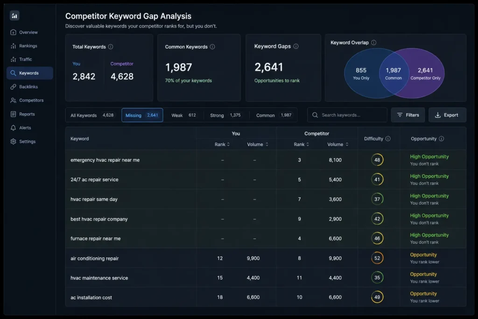The width and height of the screenshot is (478, 319).
Task: Click competitor volume 8,100 cell
Action: [x=335, y=160]
